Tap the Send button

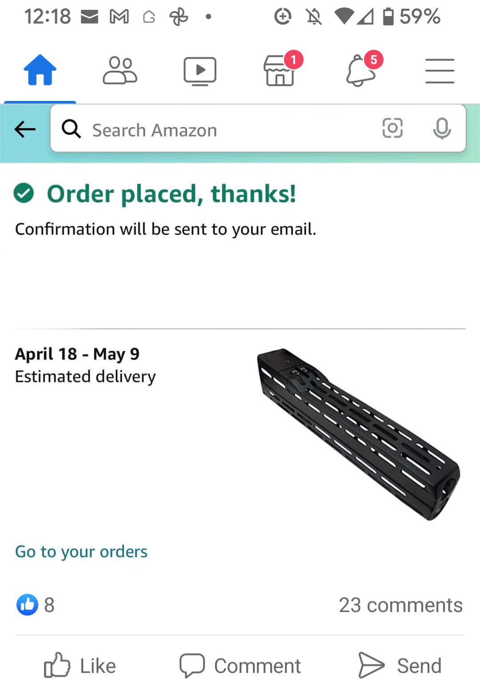tap(400, 666)
